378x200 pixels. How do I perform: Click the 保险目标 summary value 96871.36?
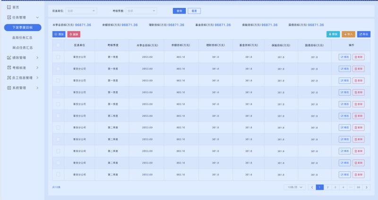tap(269, 25)
